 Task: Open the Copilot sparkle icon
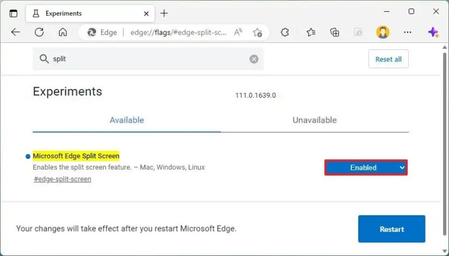pos(433,33)
